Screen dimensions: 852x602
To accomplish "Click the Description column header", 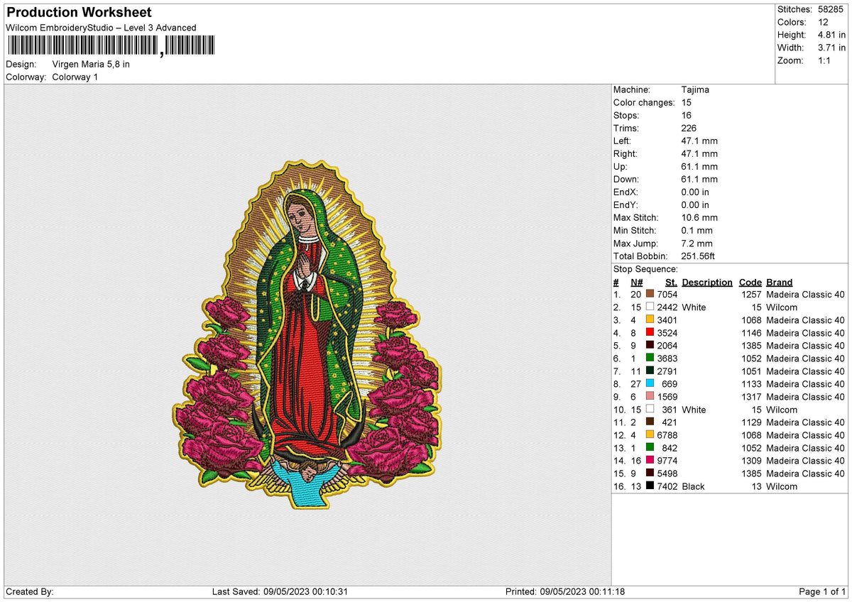I will point(707,282).
